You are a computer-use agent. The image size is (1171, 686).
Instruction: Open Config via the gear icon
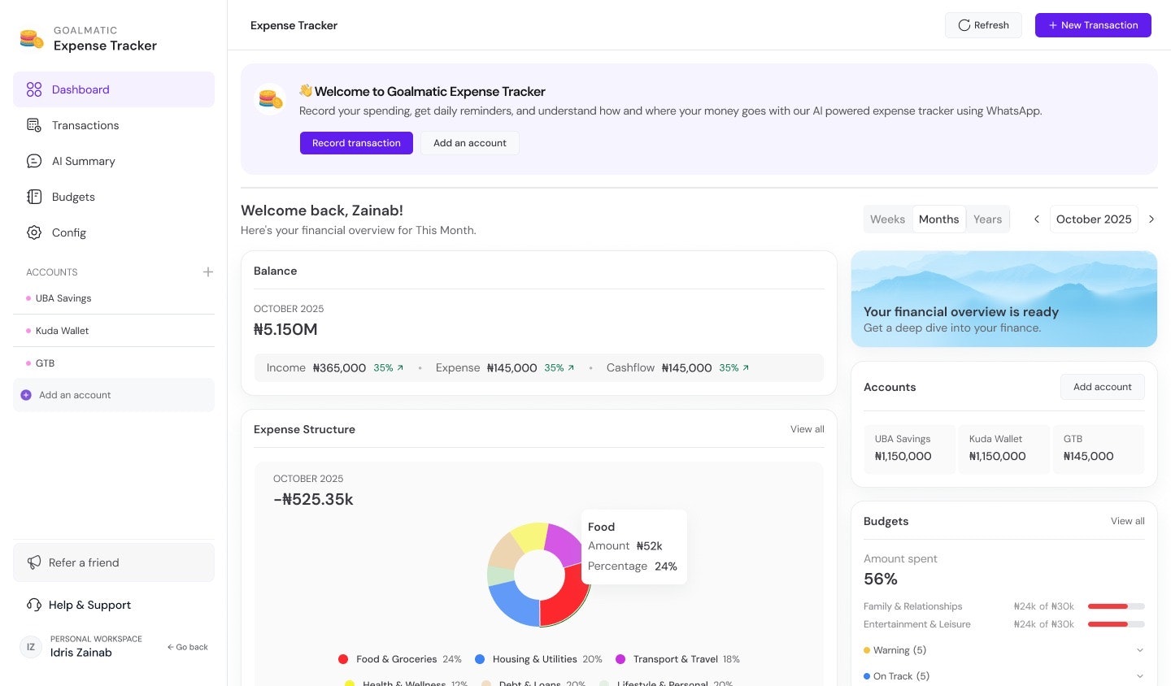[33, 232]
